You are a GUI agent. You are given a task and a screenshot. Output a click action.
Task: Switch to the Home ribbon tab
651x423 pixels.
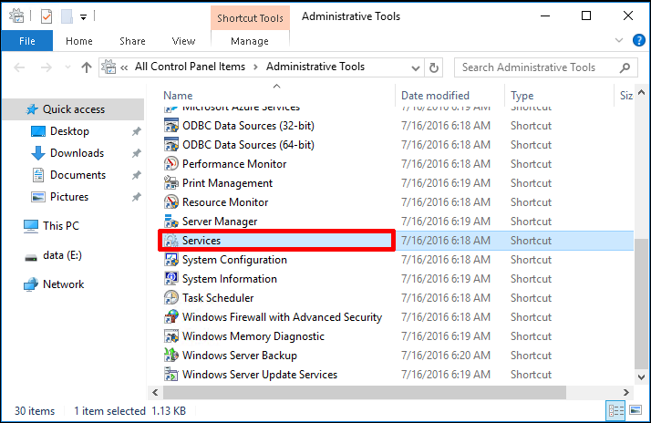coord(79,41)
